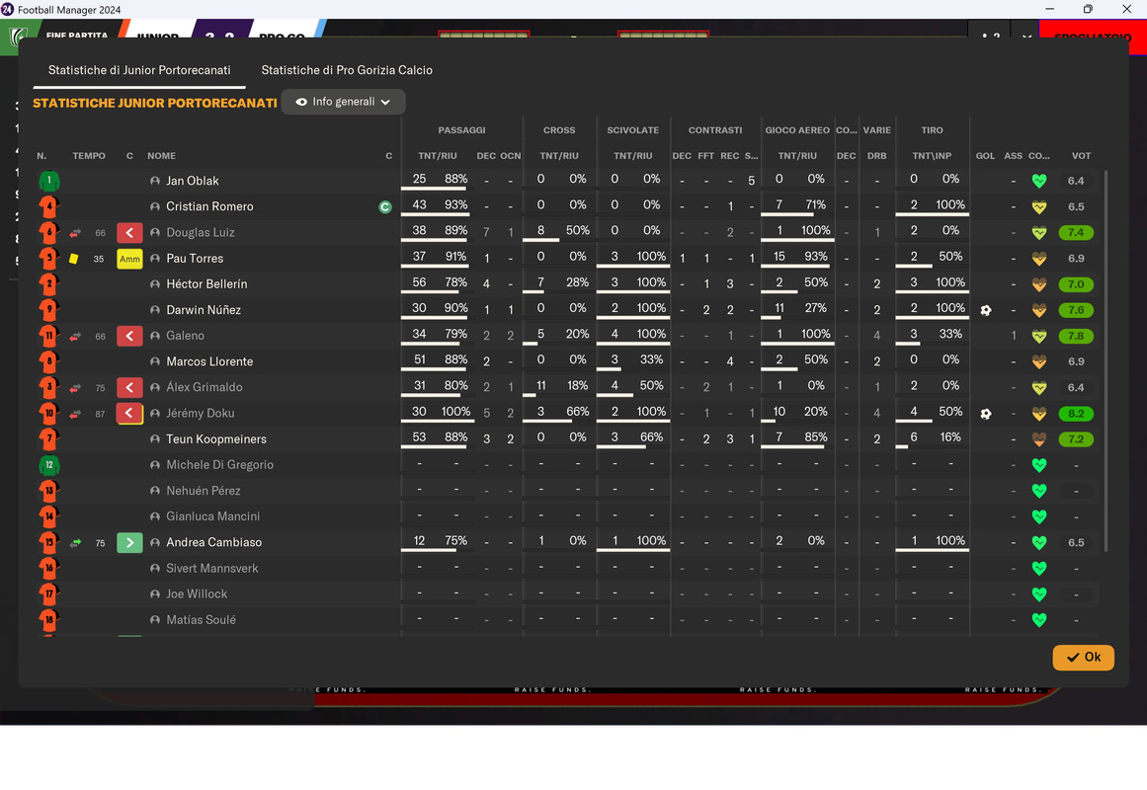Click Douglas Luiz's substitution swap arrows
The image size is (1147, 790).
75,233
